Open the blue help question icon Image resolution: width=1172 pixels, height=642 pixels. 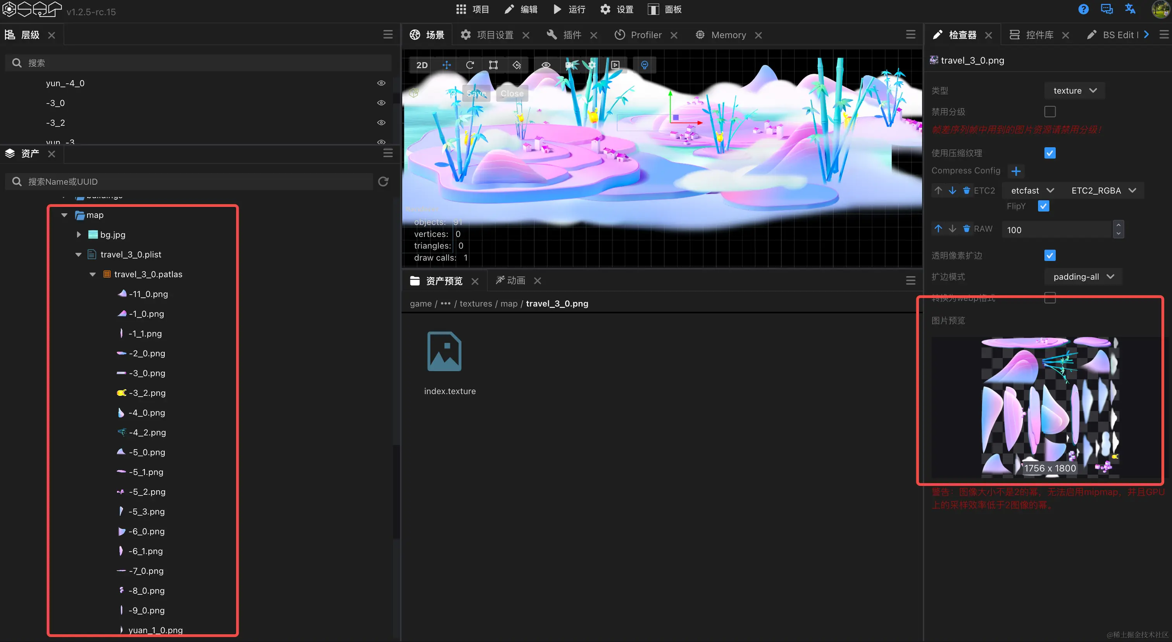[1083, 10]
